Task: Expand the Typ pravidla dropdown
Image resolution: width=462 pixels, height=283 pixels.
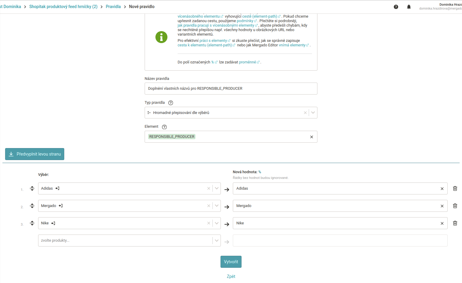Action: tap(313, 113)
